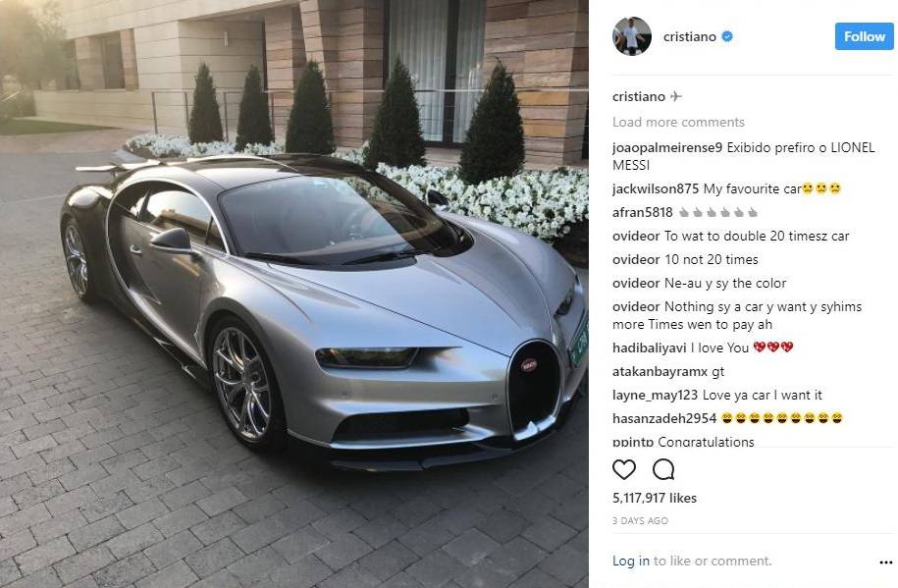The height and width of the screenshot is (588, 898).
Task: Visit hasanzadeh2954 user profile
Action: pyautogui.click(x=664, y=418)
